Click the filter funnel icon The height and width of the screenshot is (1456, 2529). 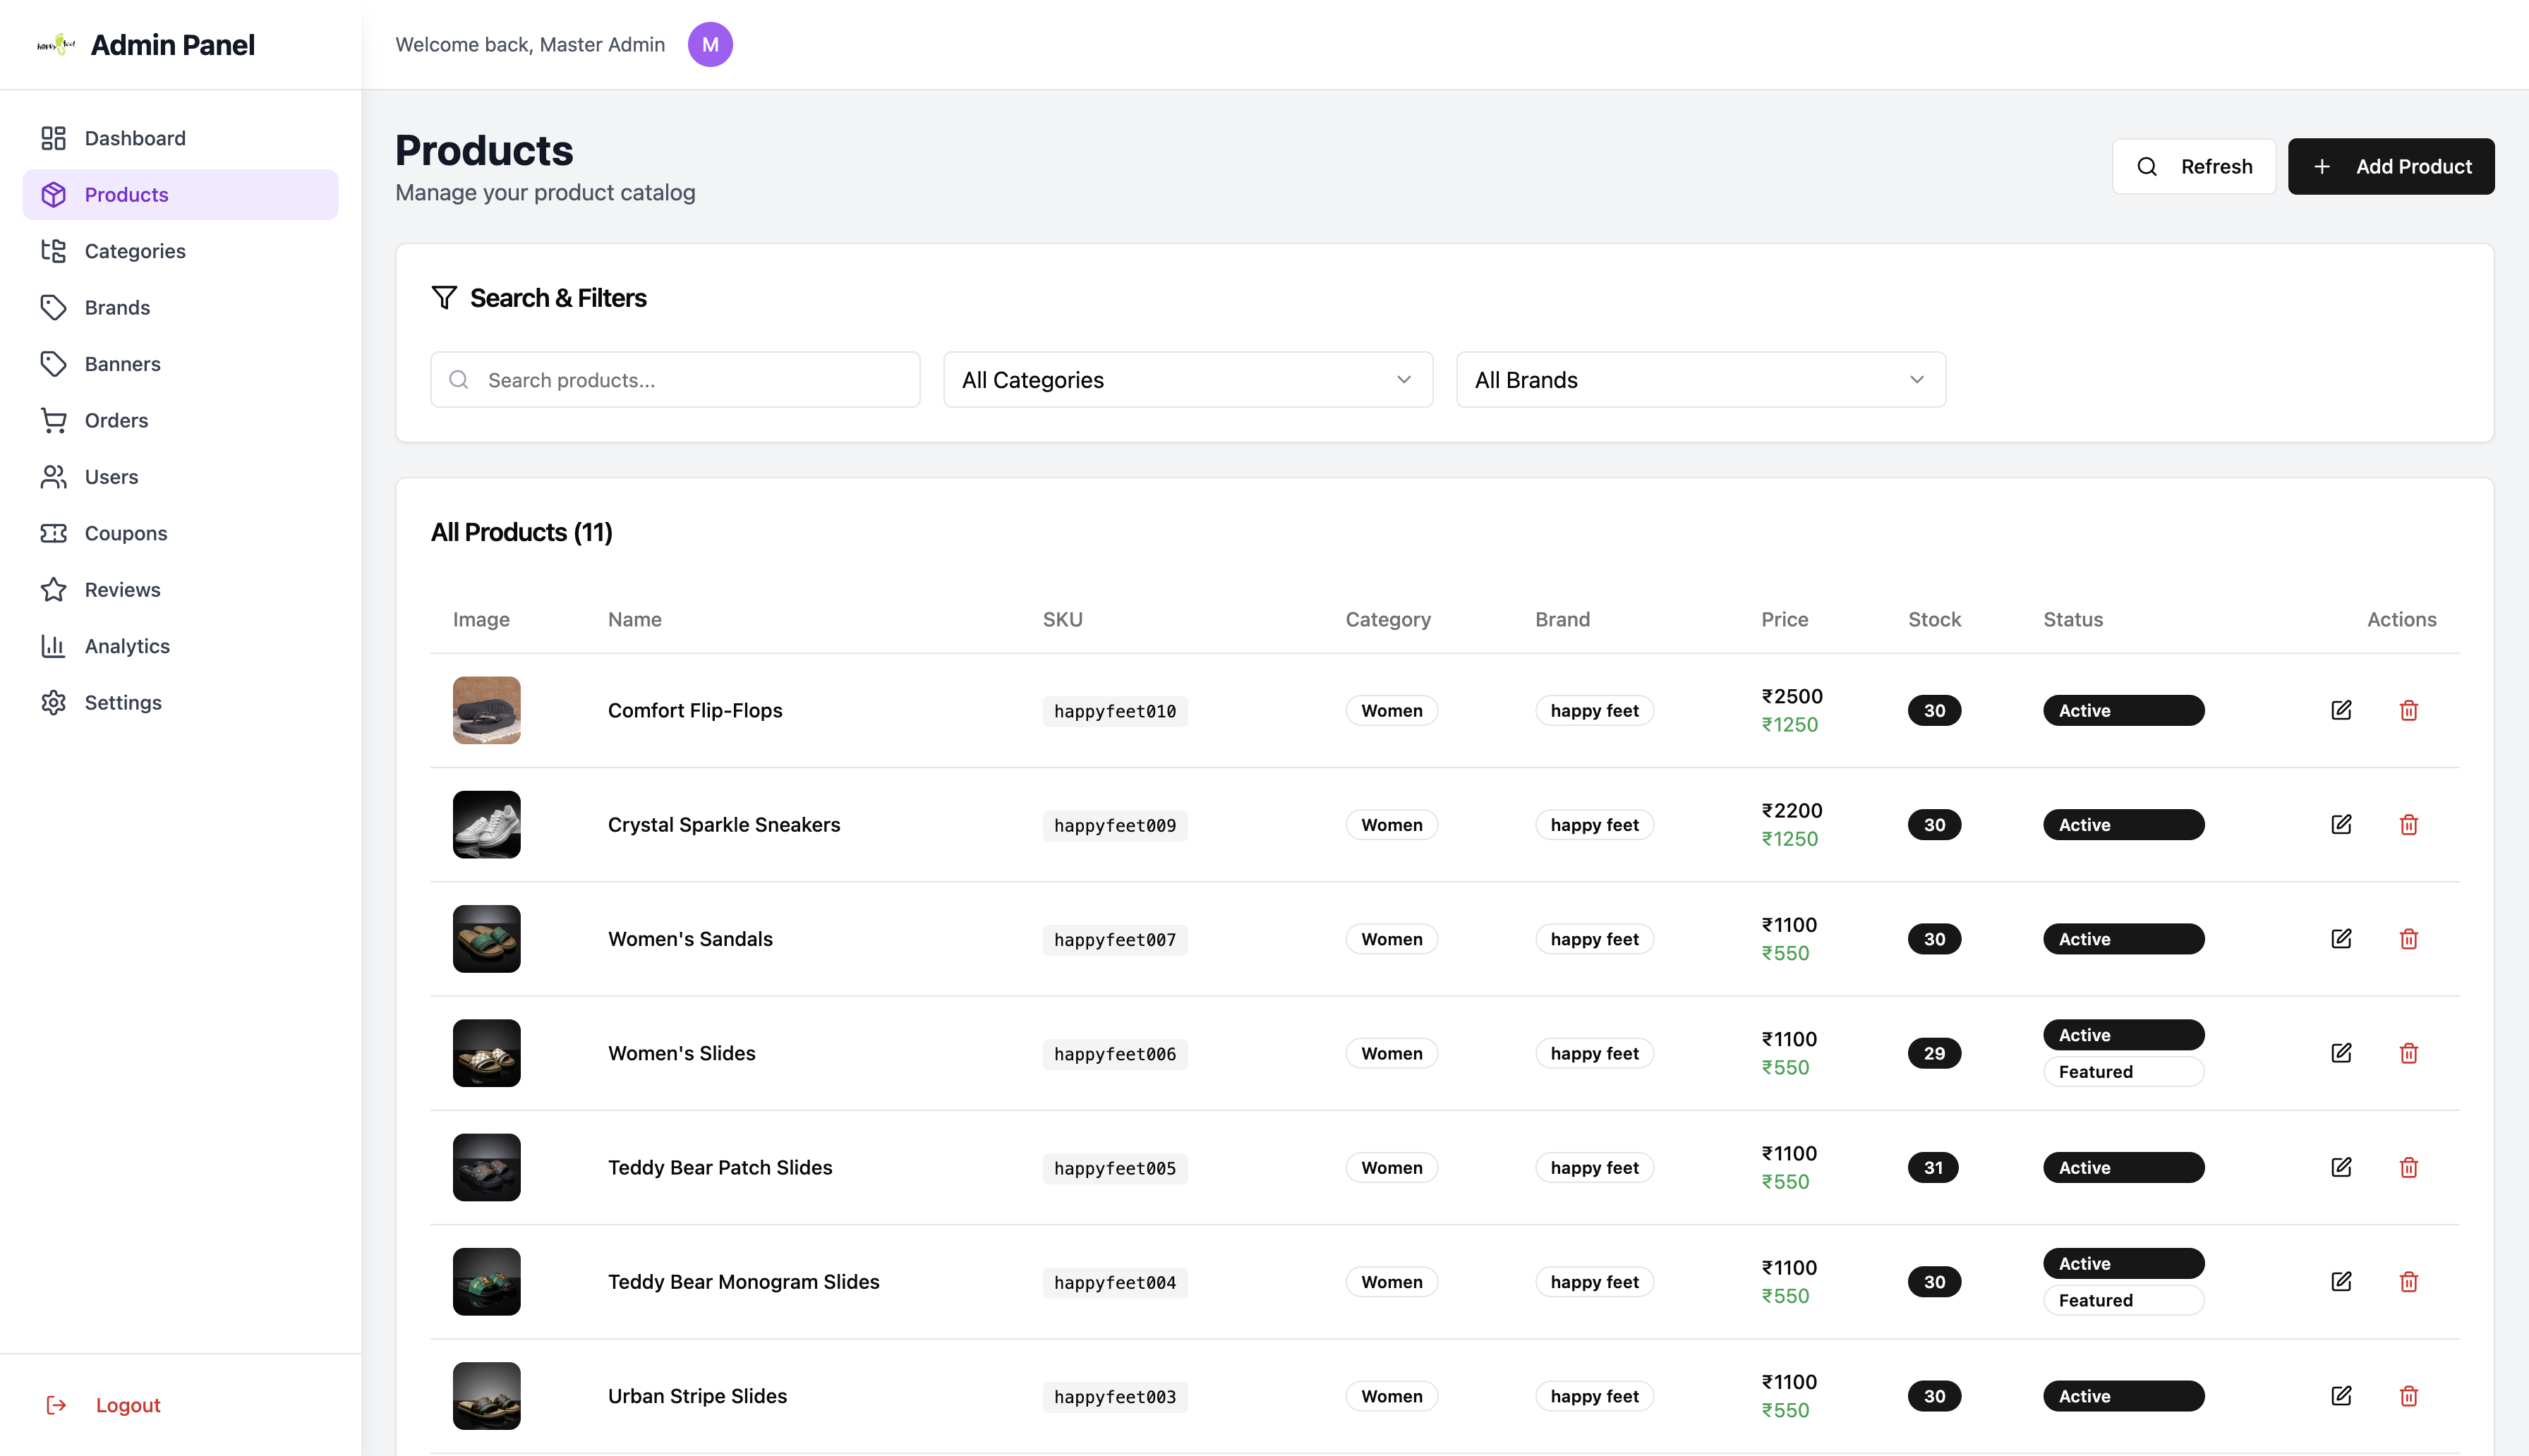pos(444,298)
